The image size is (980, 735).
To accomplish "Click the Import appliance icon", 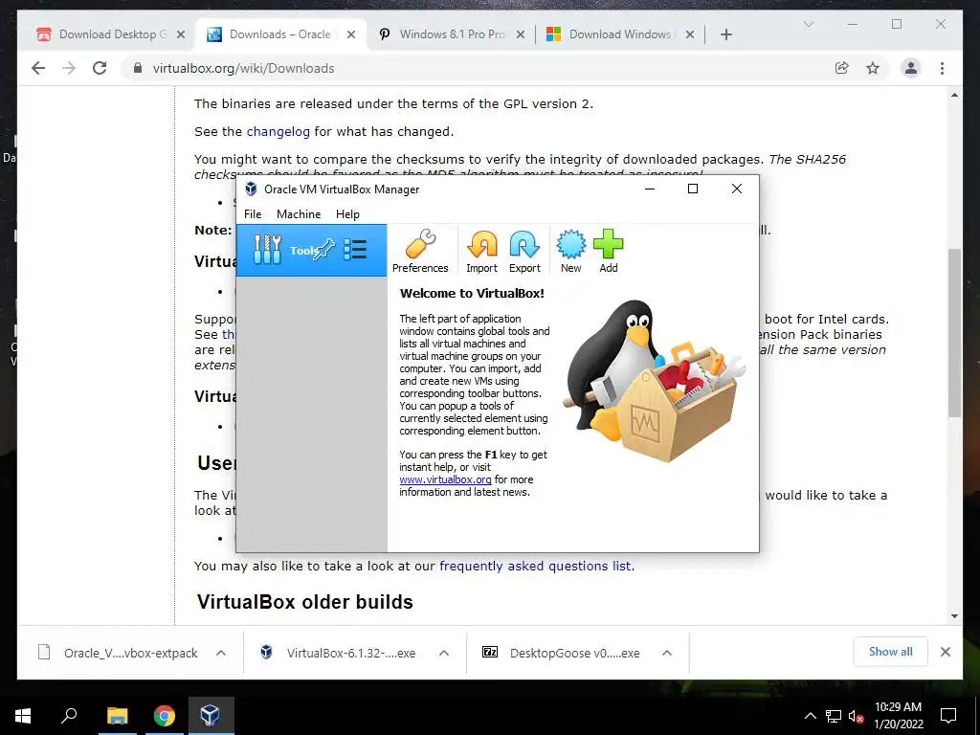I will pyautogui.click(x=482, y=252).
